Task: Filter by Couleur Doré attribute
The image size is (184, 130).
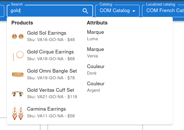Action: 96,70
